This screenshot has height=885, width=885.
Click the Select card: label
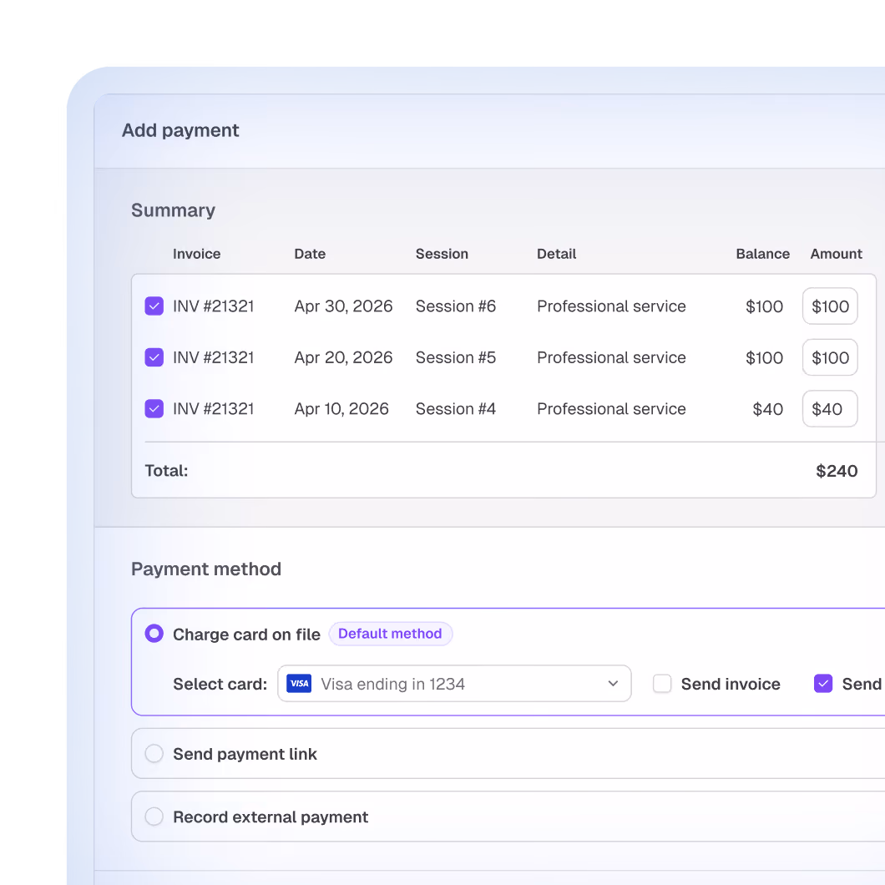pos(220,684)
